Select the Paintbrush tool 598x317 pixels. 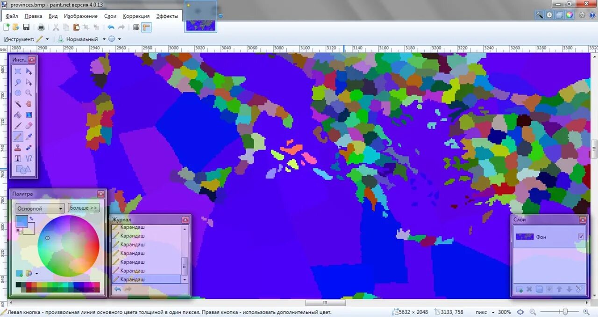(18, 125)
